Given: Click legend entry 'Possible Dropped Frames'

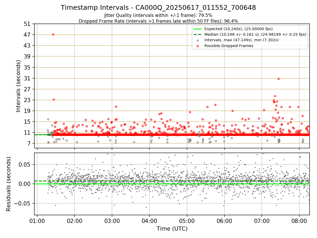Looking at the screenshot, I should pos(229,46).
